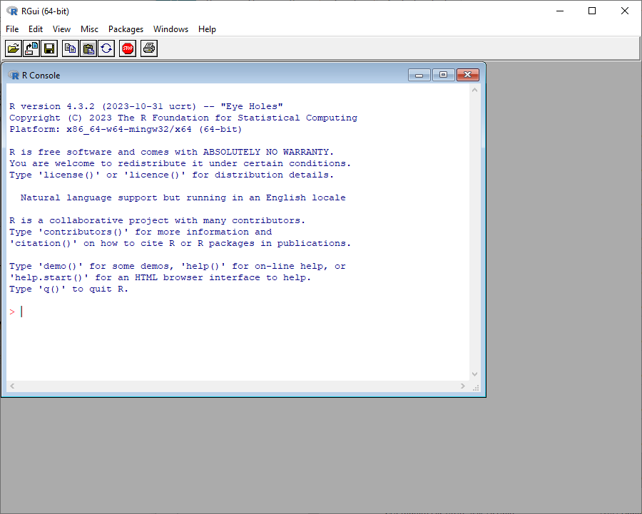642x514 pixels.
Task: Click the Print toolbar icon
Action: click(x=149, y=48)
